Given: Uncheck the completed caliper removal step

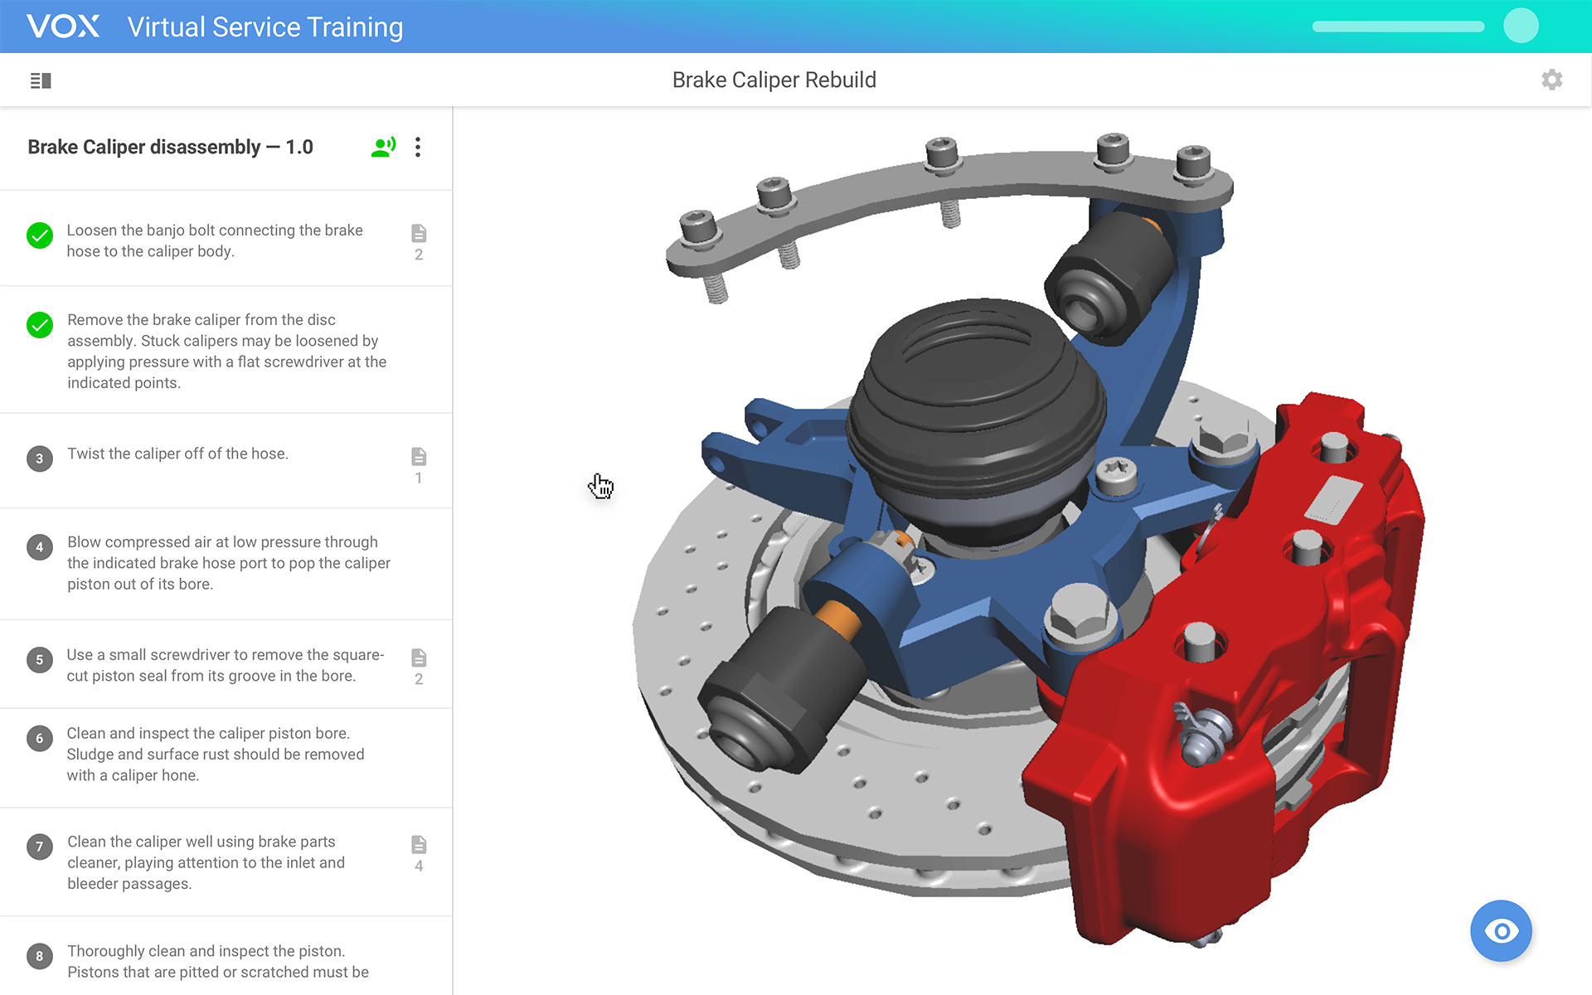Looking at the screenshot, I should pos(39,324).
